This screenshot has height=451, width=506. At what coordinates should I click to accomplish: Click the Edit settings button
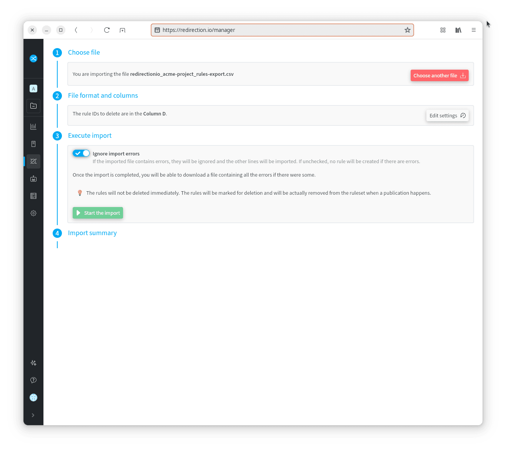click(x=448, y=115)
